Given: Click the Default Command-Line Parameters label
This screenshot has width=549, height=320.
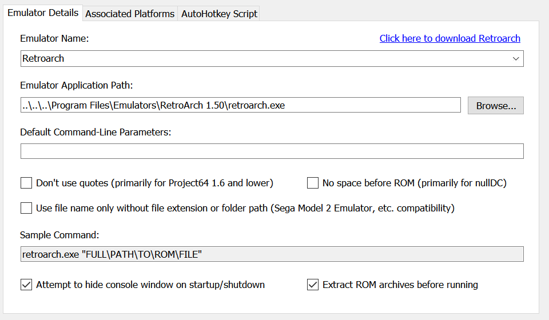Looking at the screenshot, I should pyautogui.click(x=96, y=132).
